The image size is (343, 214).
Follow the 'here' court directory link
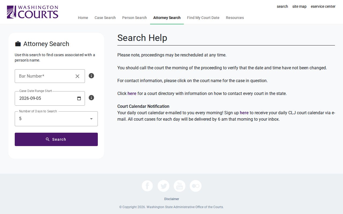coord(132,94)
